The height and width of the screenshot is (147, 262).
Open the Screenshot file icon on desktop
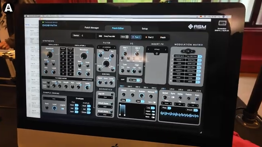[222, 23]
